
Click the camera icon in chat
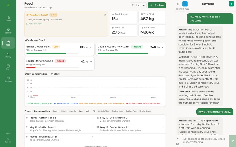(x=177, y=144)
